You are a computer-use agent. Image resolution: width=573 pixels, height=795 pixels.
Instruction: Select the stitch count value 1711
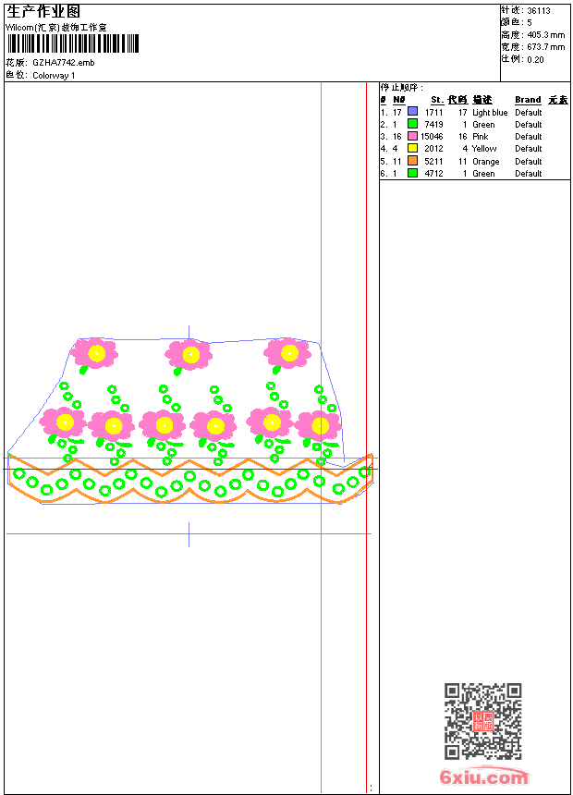click(434, 113)
